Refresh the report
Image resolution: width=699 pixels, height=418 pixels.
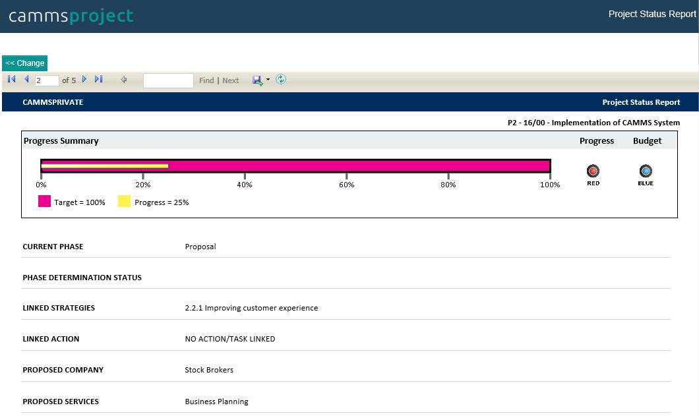coord(281,79)
